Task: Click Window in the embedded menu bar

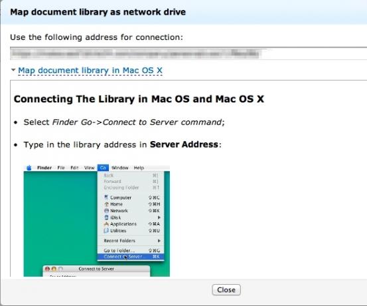Action: (120, 168)
